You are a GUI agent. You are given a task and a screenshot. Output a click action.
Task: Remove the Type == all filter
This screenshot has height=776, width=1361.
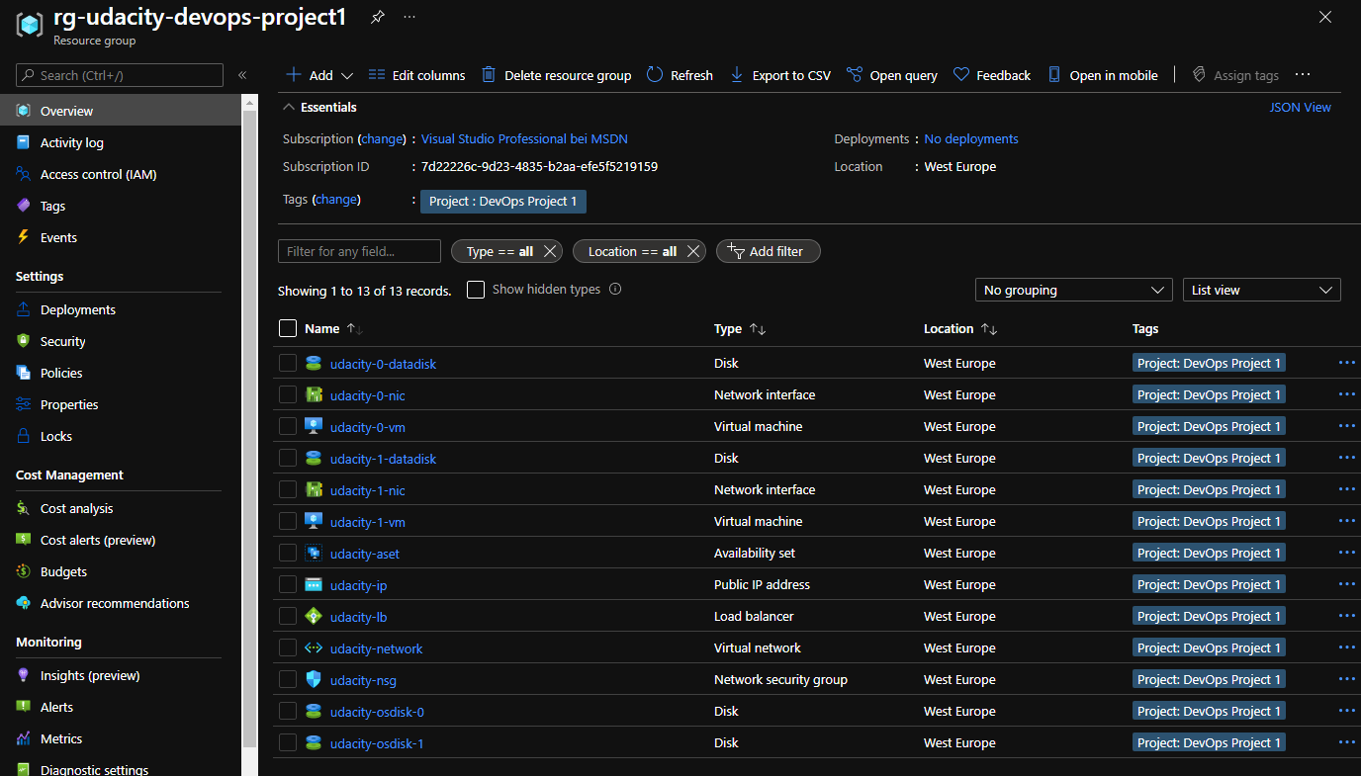(550, 251)
